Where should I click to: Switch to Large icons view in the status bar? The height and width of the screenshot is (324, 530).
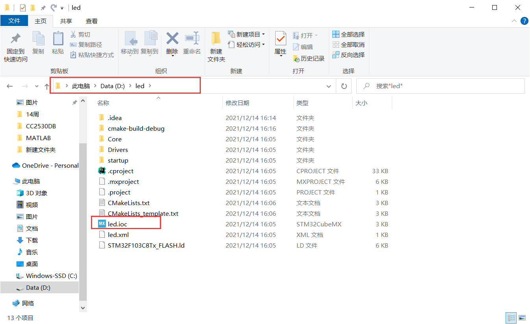(522, 318)
